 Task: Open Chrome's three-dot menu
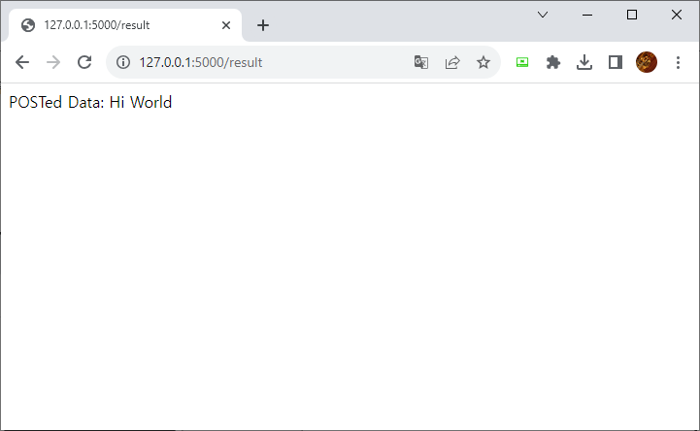pos(678,62)
